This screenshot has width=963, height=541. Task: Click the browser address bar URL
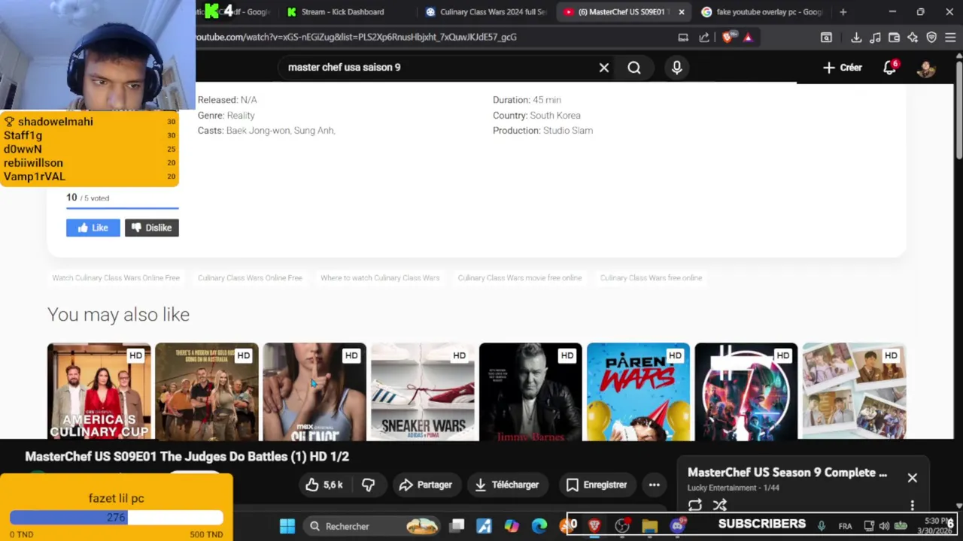pos(357,37)
